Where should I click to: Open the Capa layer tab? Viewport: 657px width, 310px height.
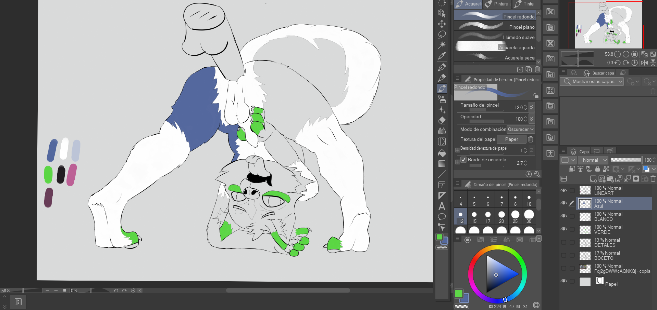click(x=580, y=151)
